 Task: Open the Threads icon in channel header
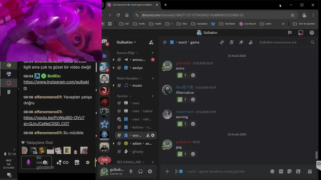[222, 42]
